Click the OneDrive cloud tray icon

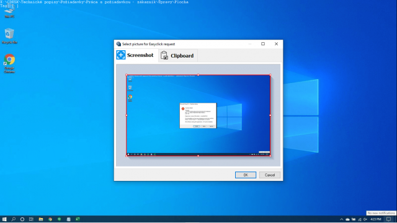click(x=347, y=219)
